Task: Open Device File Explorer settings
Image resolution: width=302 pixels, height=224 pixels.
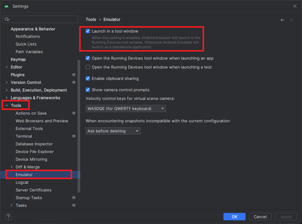Action: 35,152
